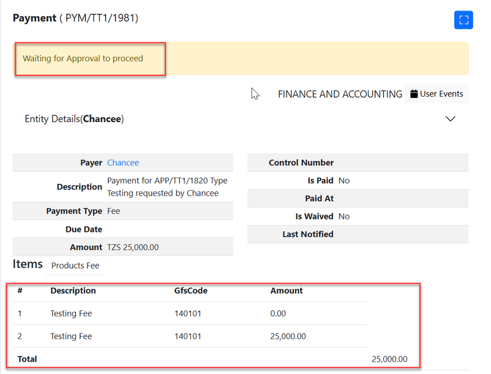Click the Description column header in Items table

coord(73,290)
